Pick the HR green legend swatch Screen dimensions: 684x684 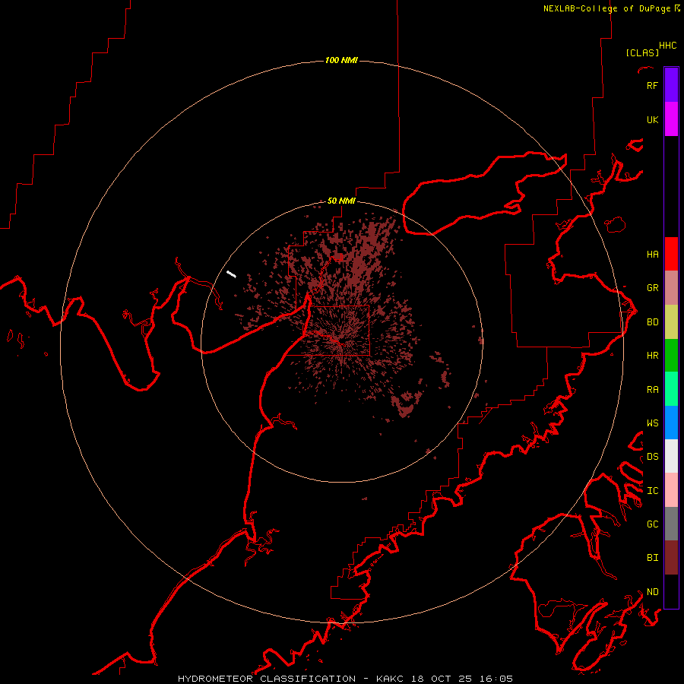(671, 356)
